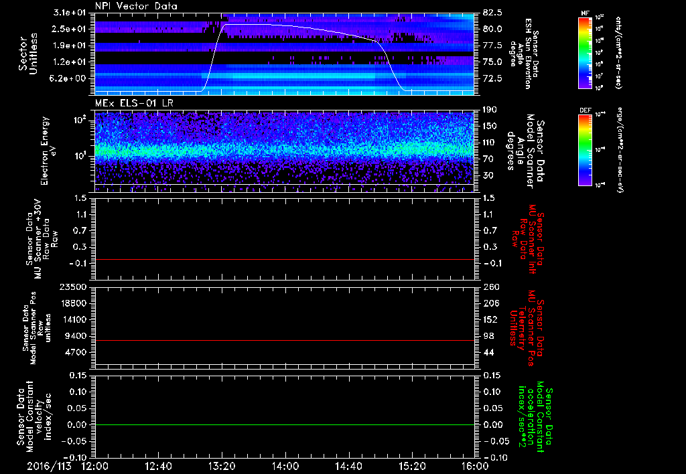Image resolution: width=686 pixels, height=474 pixels.
Task: Click the 260 telemetry tick value
Action: pyautogui.click(x=490, y=287)
